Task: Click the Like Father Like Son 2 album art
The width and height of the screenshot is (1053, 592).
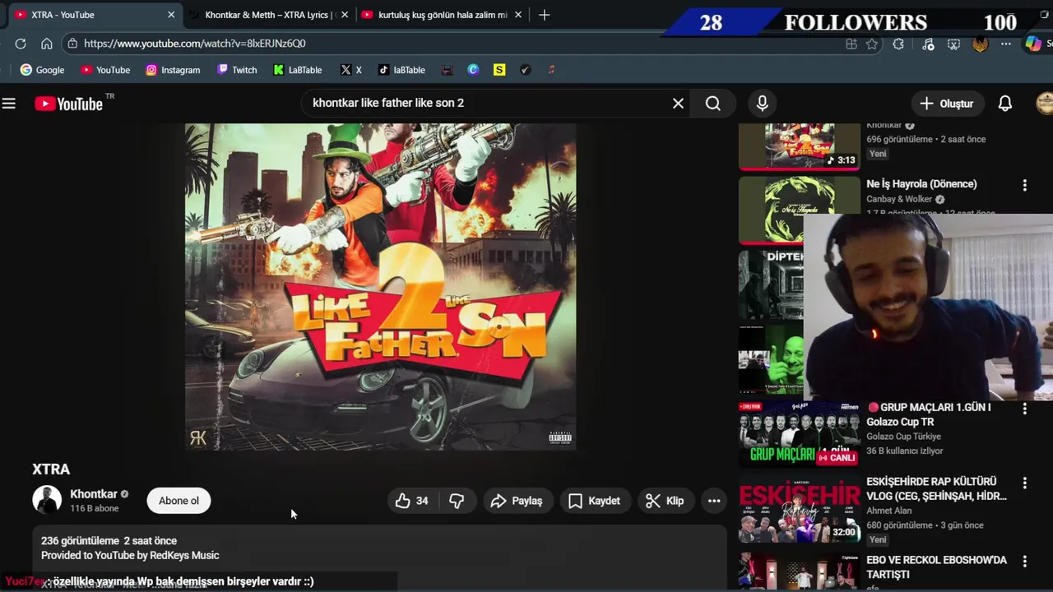Action: pyautogui.click(x=380, y=286)
